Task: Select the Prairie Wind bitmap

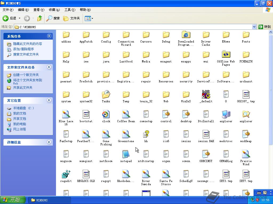Action: point(246,154)
